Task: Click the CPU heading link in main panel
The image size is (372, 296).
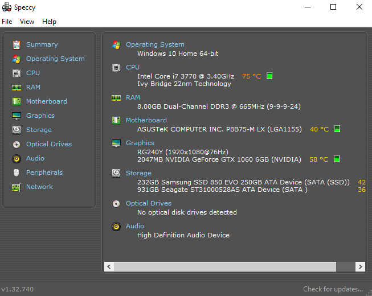Action: (x=133, y=67)
